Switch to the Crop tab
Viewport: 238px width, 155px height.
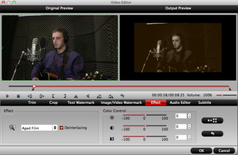[x=54, y=103]
